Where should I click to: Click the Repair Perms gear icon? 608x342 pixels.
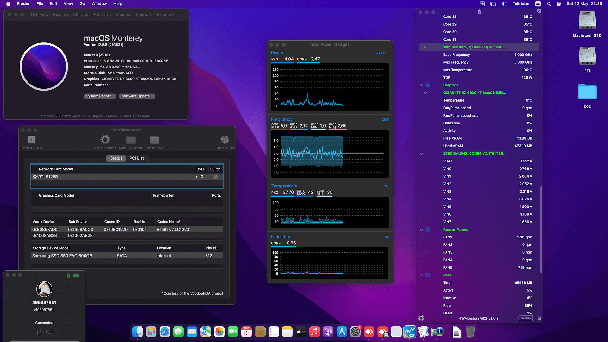coord(105,139)
